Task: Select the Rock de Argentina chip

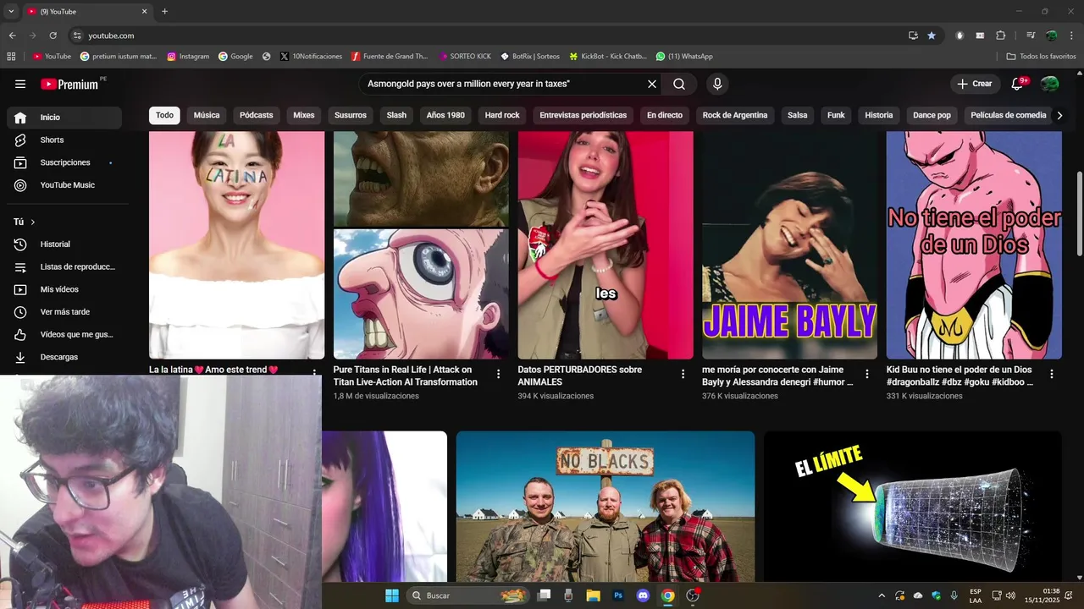Action: pyautogui.click(x=735, y=115)
